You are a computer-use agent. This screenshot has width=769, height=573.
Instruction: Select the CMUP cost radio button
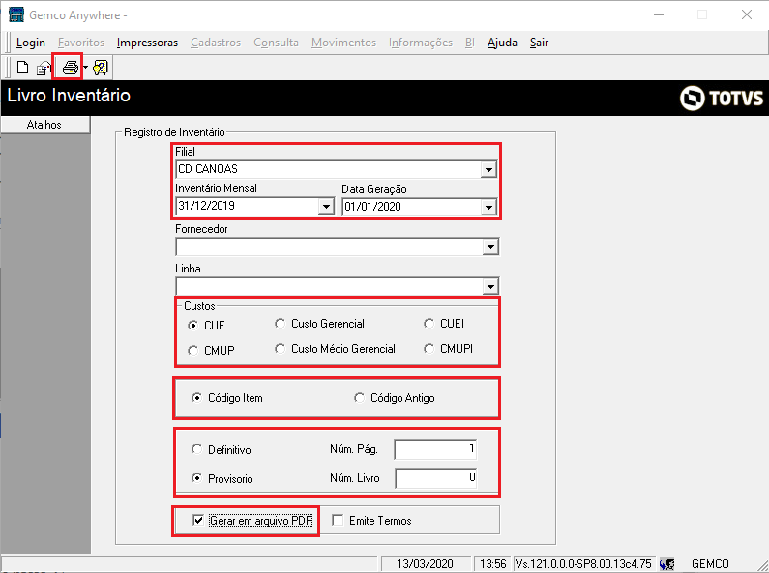193,351
